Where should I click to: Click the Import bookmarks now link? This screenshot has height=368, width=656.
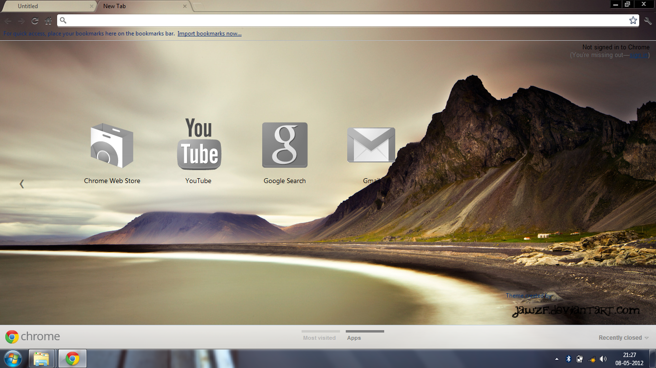click(209, 34)
